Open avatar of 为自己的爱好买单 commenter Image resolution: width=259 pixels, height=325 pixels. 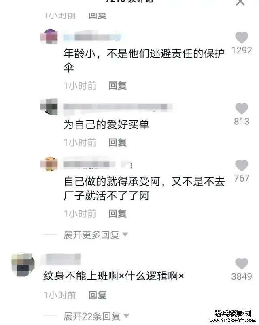tap(49, 107)
